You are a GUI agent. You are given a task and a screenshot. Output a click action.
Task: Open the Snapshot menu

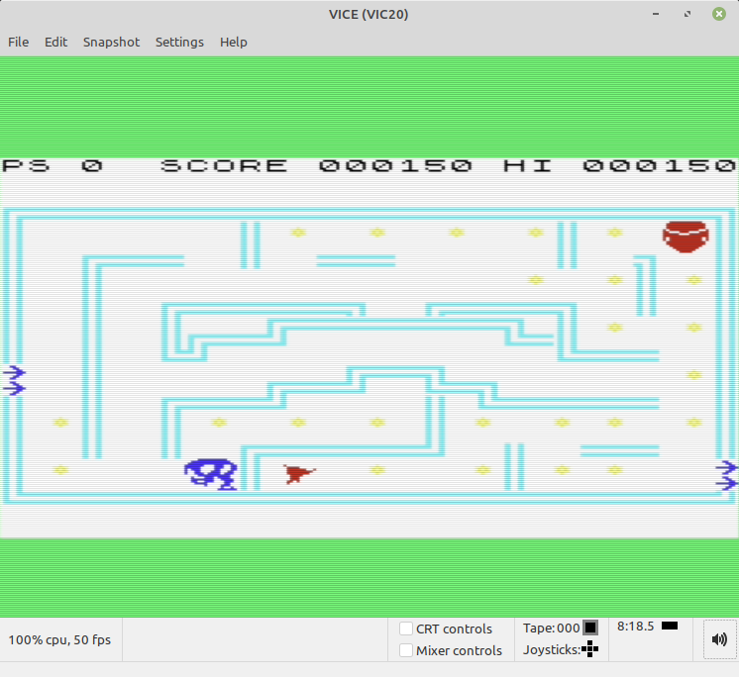click(x=111, y=42)
